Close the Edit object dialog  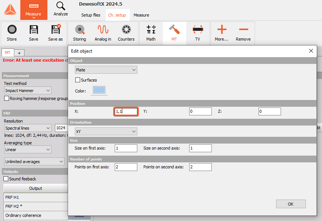click(311, 51)
